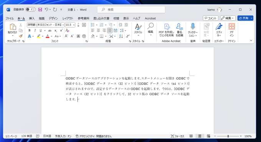
Task: Open the スタイル styles gallery
Action: click(x=138, y=30)
